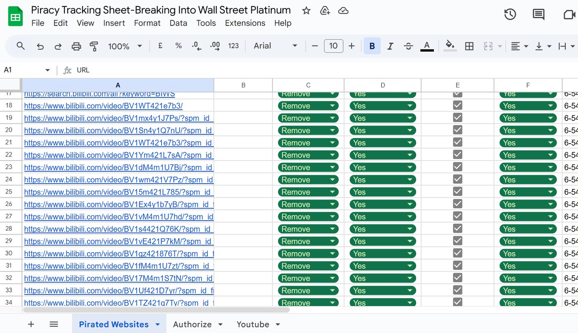Open the bilibili BV1WT421e7b3 link in row 18
The height and width of the screenshot is (333, 578).
pyautogui.click(x=103, y=106)
